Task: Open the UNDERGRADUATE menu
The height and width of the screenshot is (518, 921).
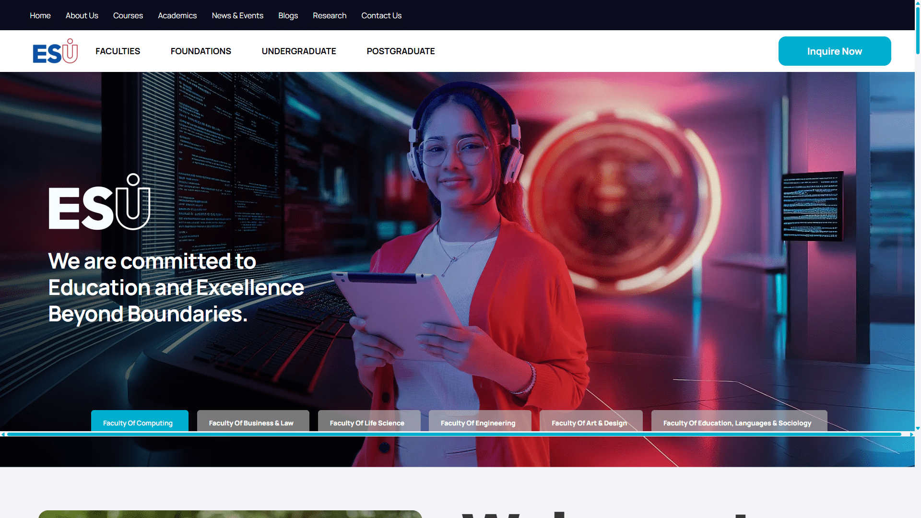Action: (x=299, y=51)
